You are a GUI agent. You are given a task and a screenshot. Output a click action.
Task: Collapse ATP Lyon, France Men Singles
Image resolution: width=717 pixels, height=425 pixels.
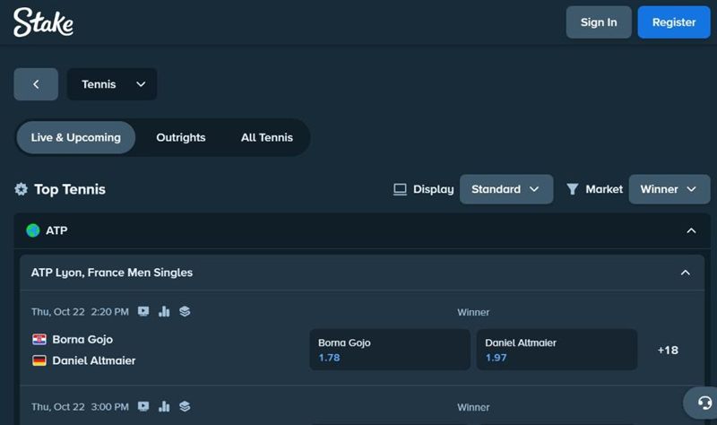(x=685, y=273)
